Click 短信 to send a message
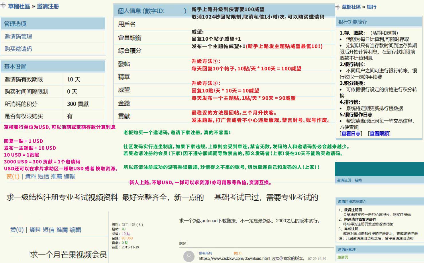The width and height of the screenshot is (424, 263). coord(44,177)
